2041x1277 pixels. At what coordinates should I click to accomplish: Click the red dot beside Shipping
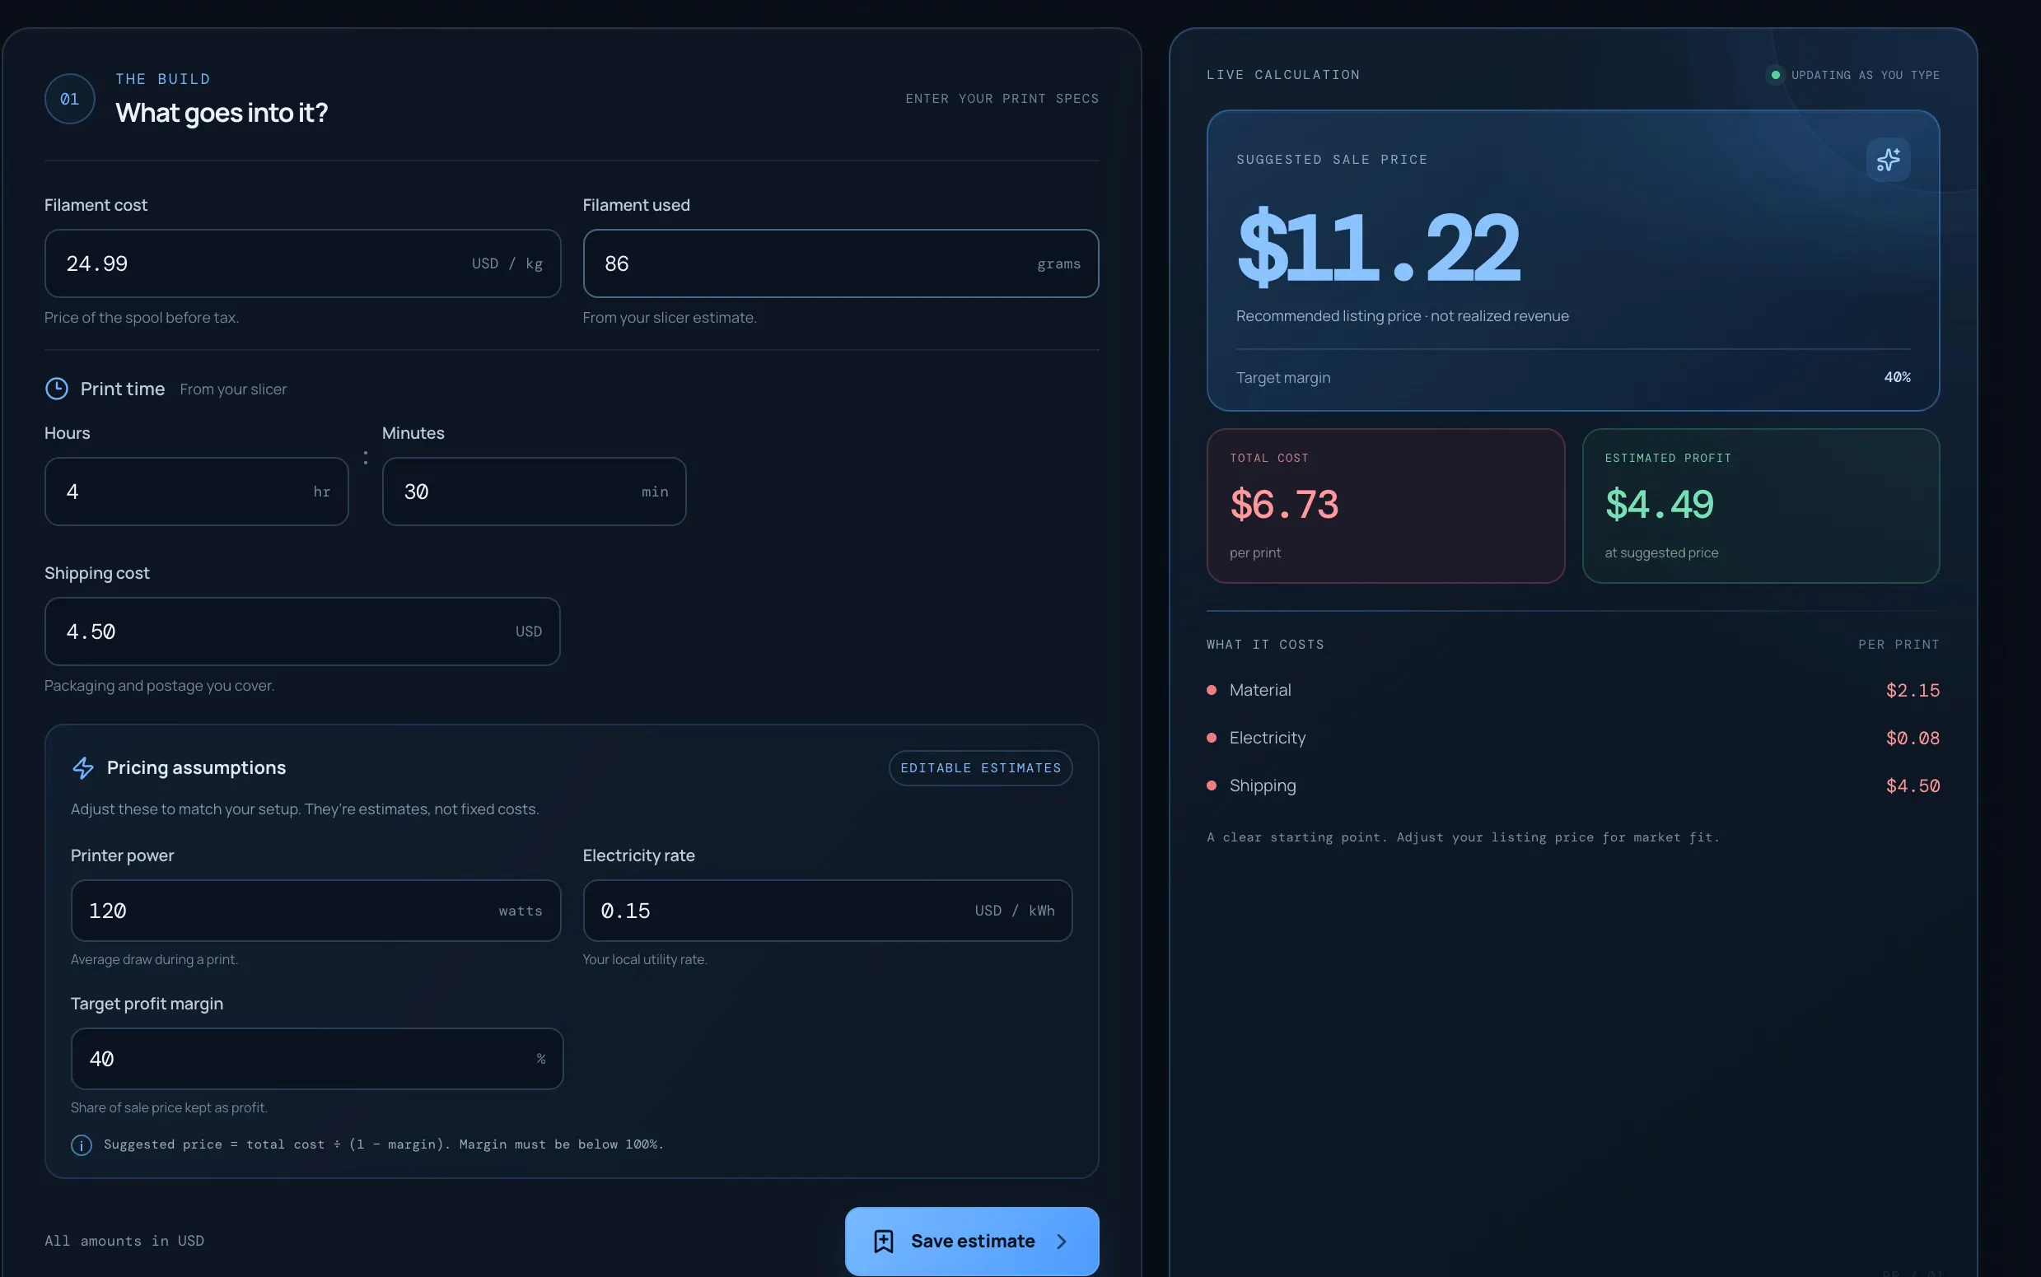click(1212, 785)
